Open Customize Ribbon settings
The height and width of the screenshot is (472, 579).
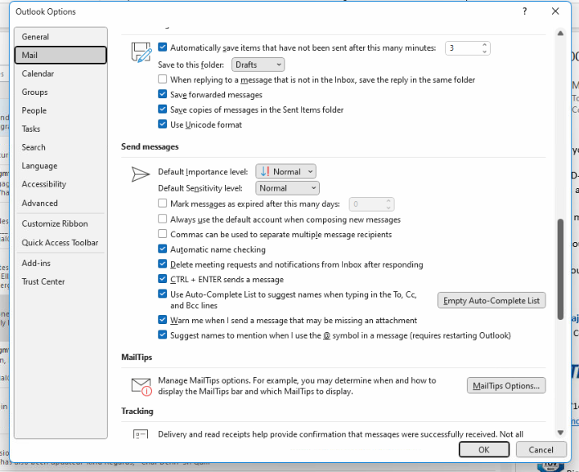(x=61, y=223)
